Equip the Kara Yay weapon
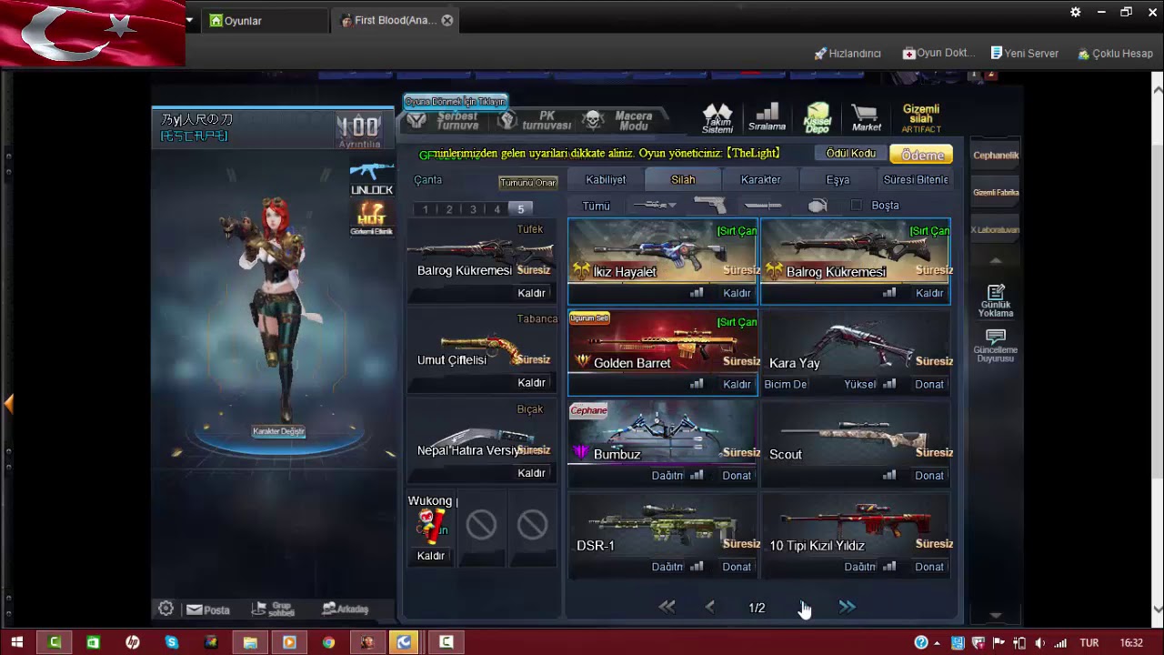The height and width of the screenshot is (655, 1164). pos(929,384)
